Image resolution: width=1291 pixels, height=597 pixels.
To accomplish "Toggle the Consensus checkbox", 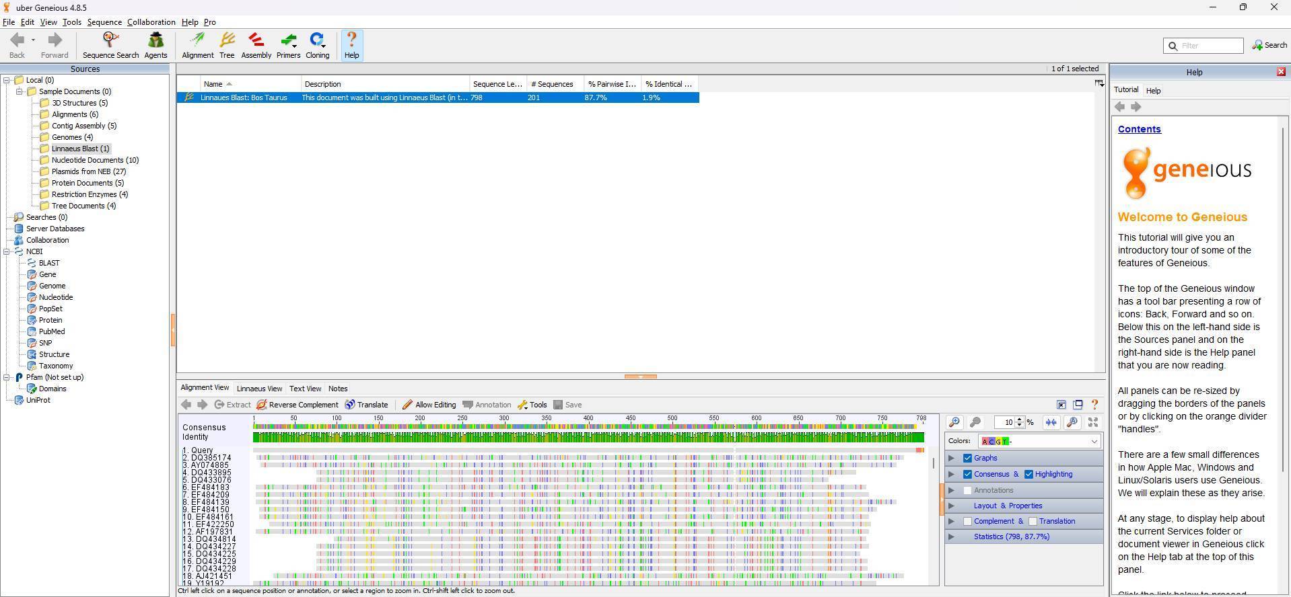I will pos(967,474).
